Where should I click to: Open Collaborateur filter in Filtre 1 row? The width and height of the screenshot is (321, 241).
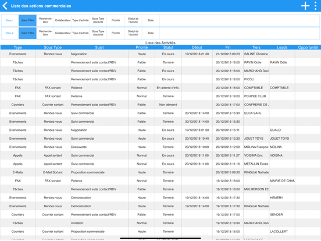[x=63, y=20]
